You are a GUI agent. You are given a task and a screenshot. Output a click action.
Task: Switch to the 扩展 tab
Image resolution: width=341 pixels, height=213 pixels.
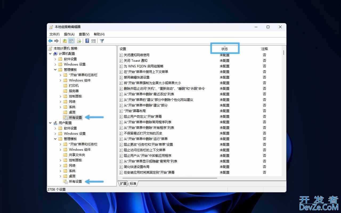pos(123,184)
